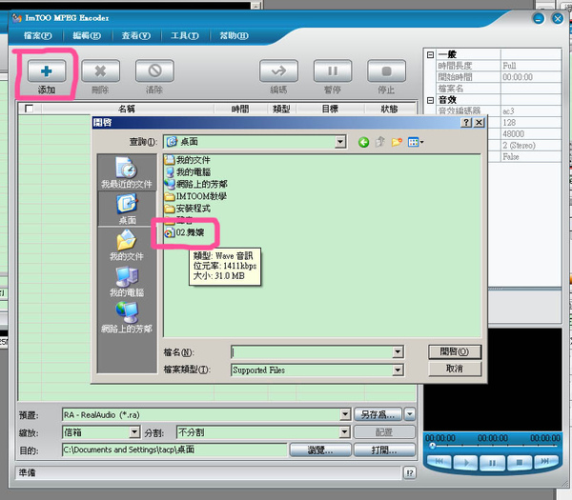Click the Up One Level folder icon
The height and width of the screenshot is (500, 572).
(x=380, y=142)
